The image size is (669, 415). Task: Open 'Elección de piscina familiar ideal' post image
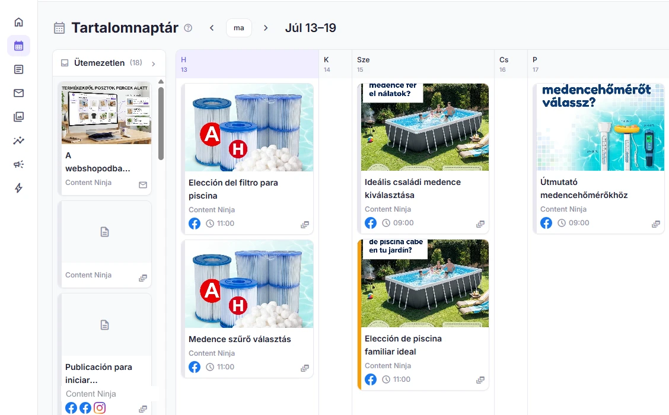425,283
